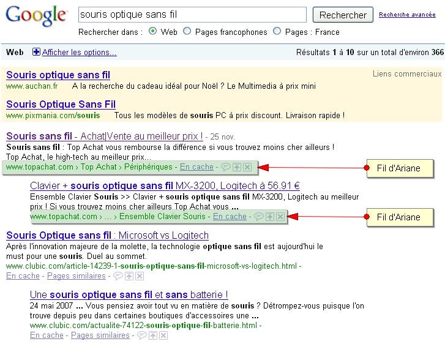Click comment bubble icon on Ensemble Clavier Souris result
Viewport: 445px width, 344px height.
(258, 217)
